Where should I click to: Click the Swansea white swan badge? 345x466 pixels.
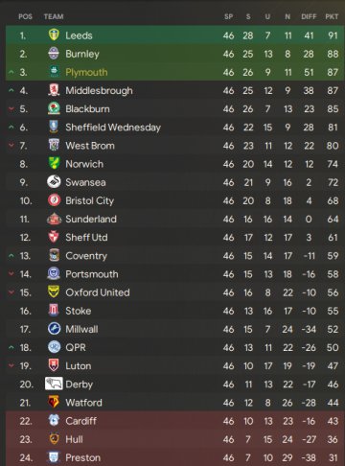54,182
